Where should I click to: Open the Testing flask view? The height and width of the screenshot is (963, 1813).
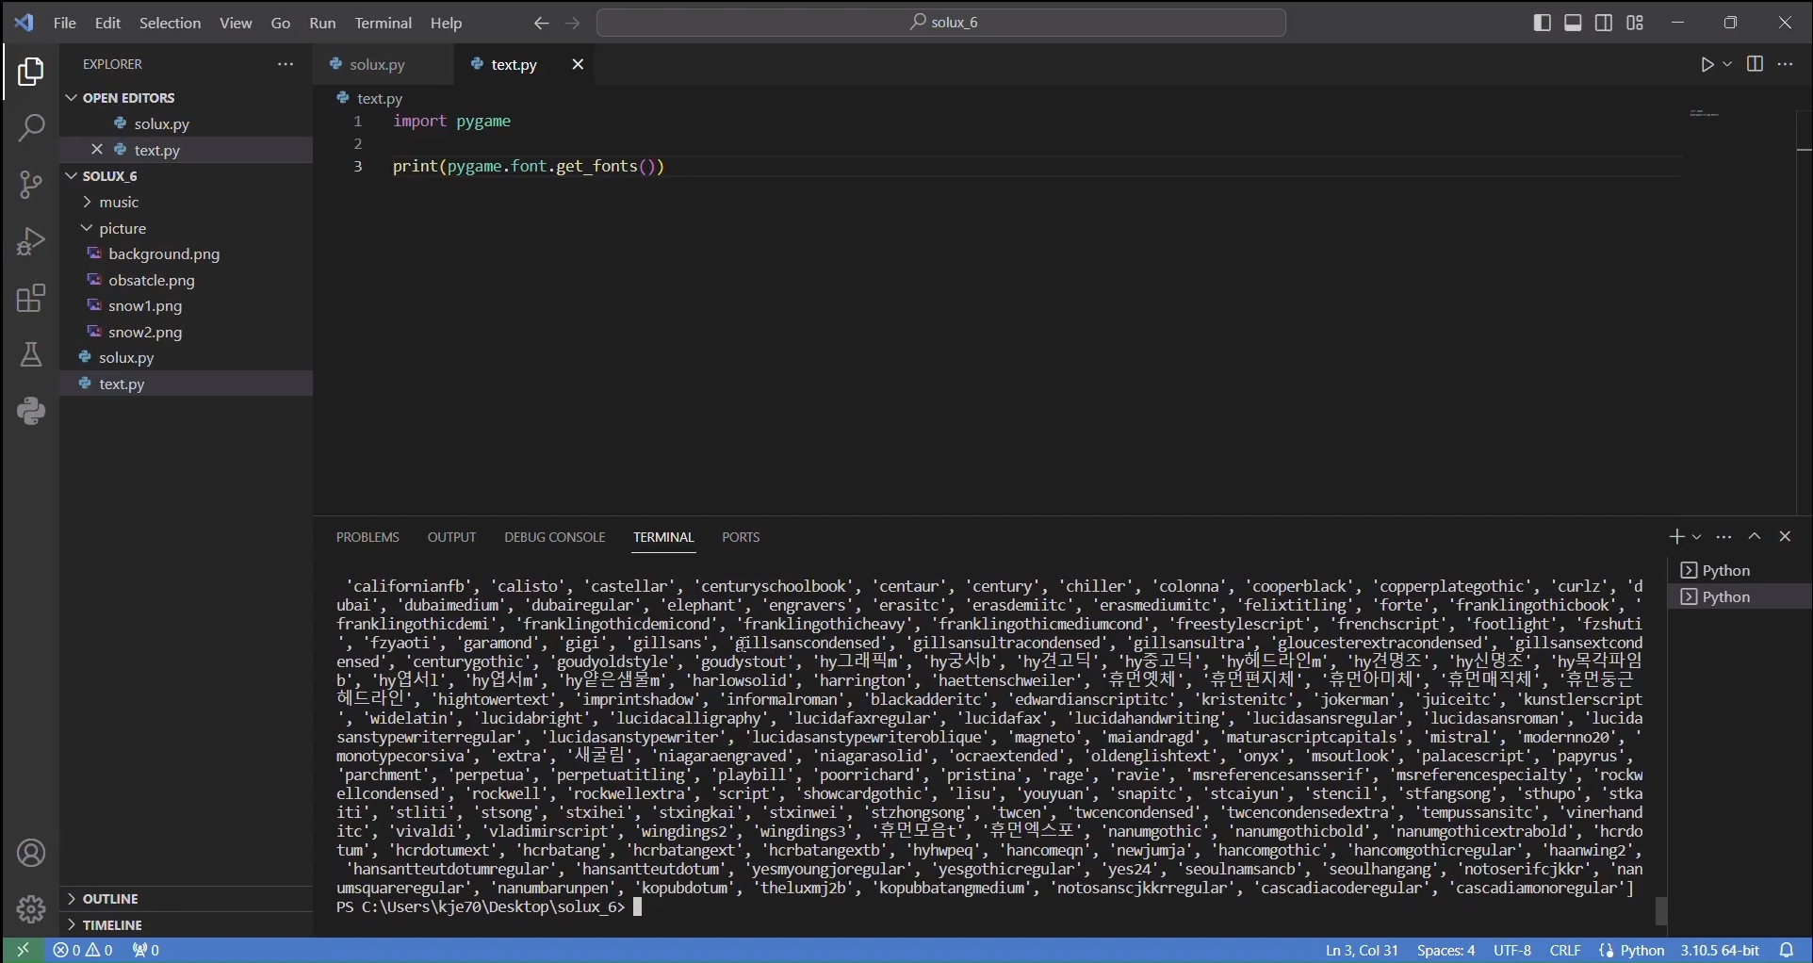31,354
